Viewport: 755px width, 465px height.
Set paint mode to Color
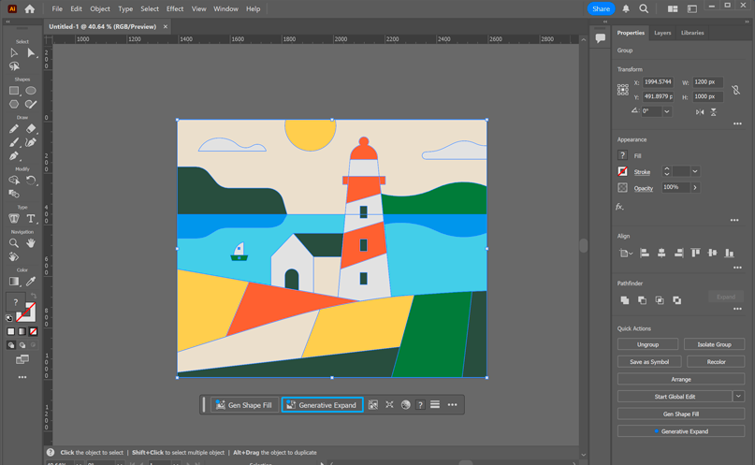10,331
